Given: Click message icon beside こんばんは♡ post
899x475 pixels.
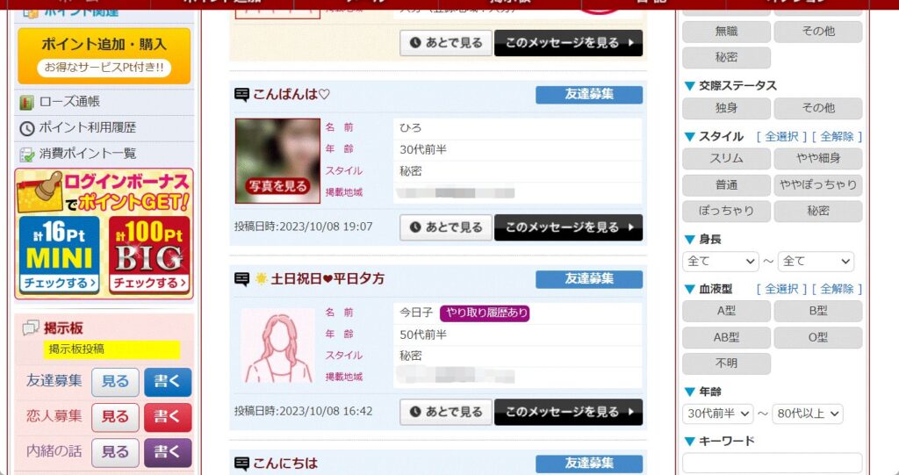Looking at the screenshot, I should click(242, 95).
